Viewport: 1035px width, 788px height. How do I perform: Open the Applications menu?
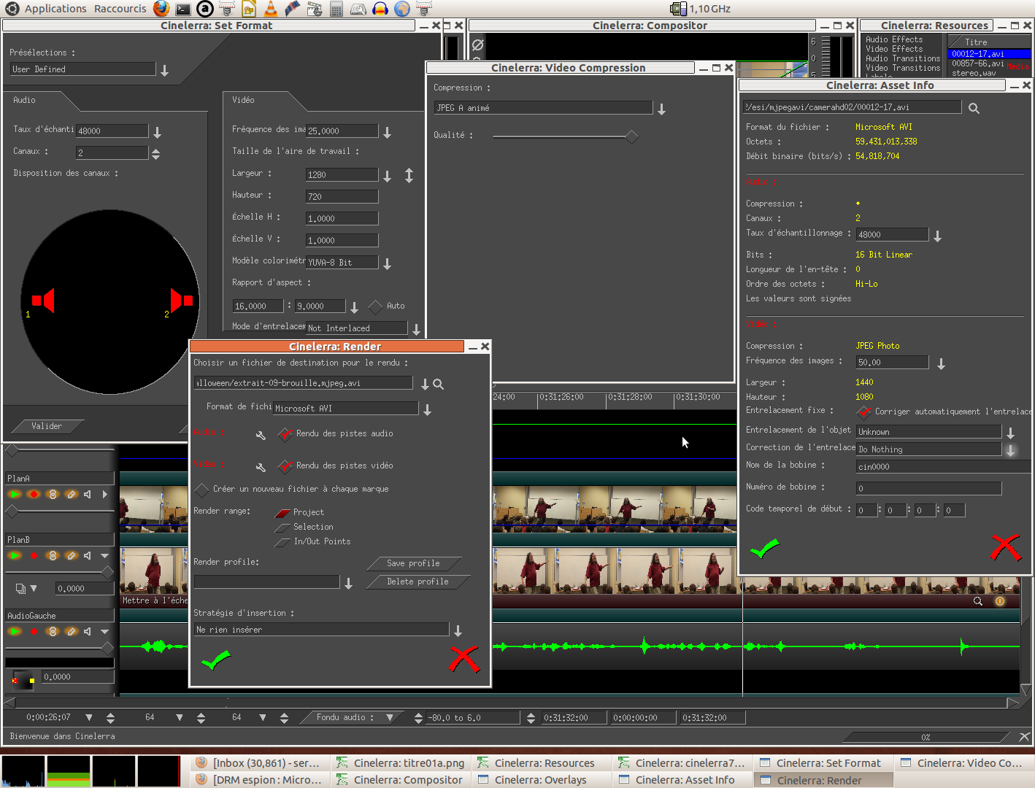55,9
